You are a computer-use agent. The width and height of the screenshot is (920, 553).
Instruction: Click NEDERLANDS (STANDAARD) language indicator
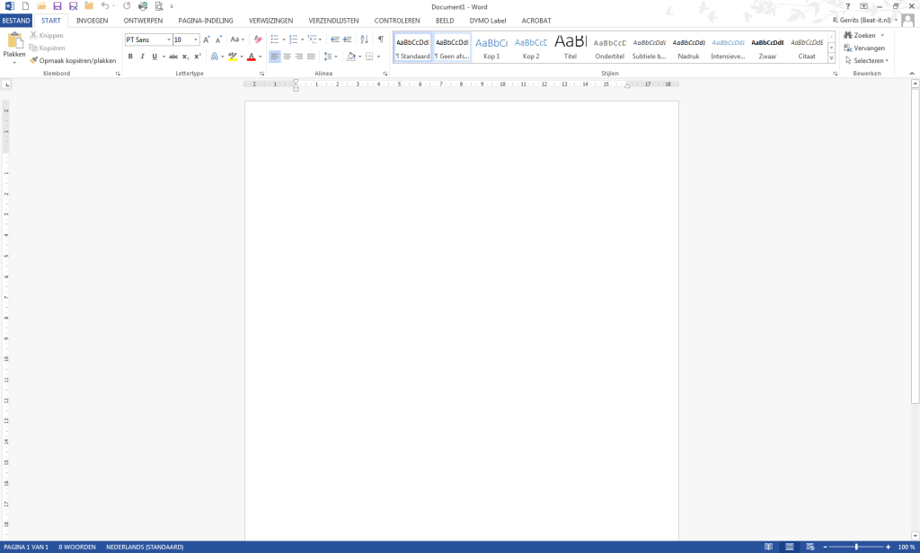[145, 547]
